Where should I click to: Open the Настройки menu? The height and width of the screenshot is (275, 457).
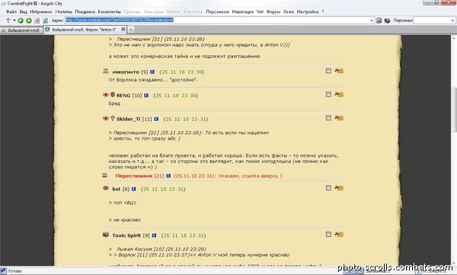(308, 11)
